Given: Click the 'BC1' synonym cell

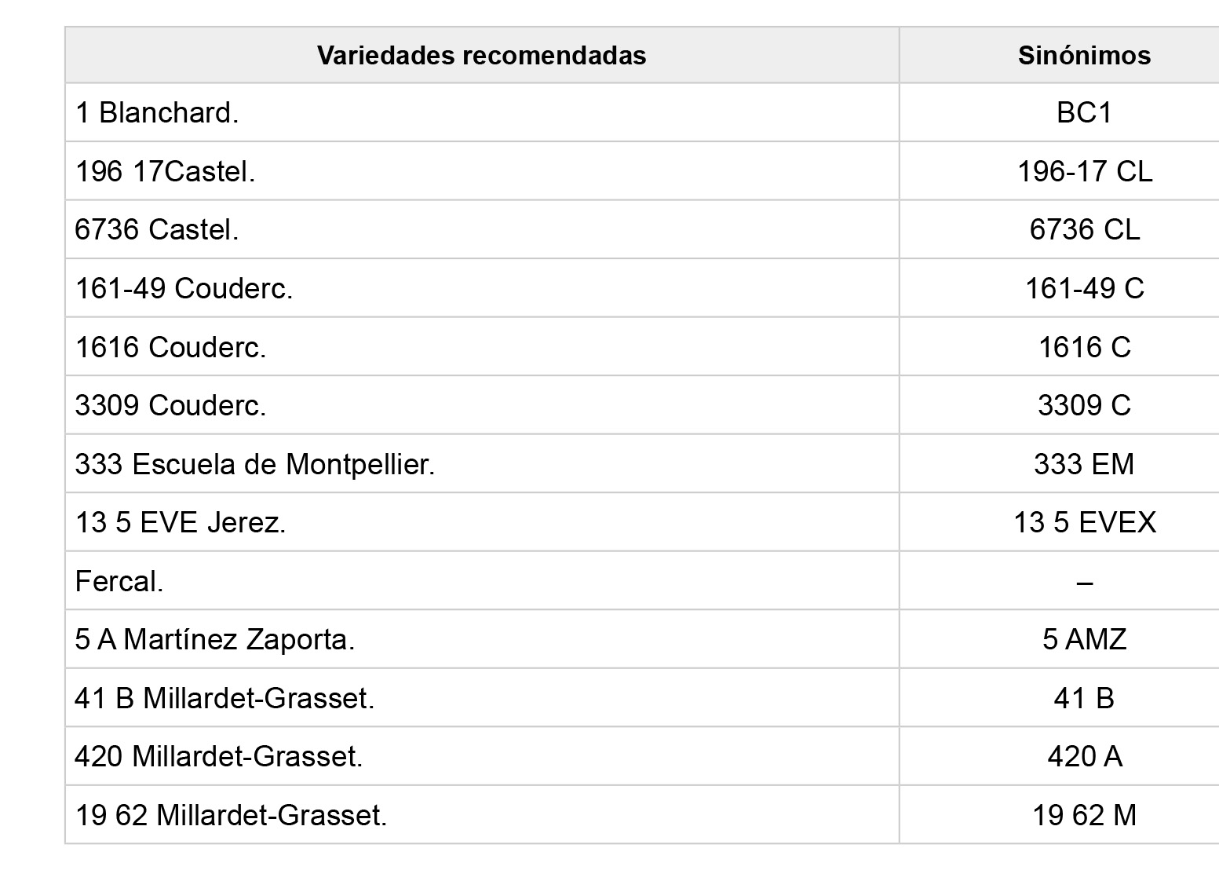Looking at the screenshot, I should click(1084, 113).
